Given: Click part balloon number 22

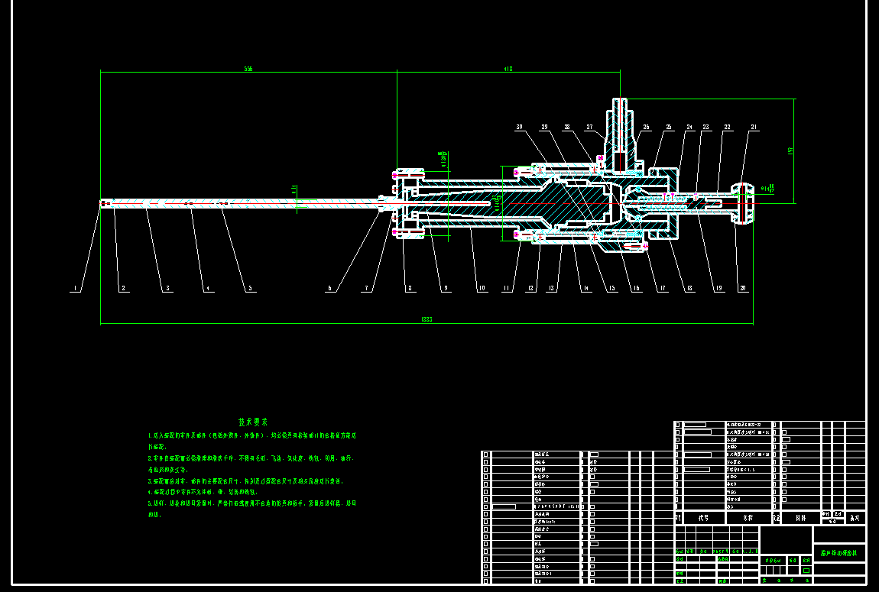Looking at the screenshot, I should pyautogui.click(x=727, y=127).
